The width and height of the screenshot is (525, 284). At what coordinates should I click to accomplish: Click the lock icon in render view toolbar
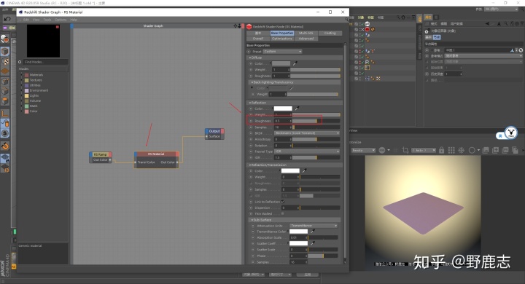pos(441,150)
